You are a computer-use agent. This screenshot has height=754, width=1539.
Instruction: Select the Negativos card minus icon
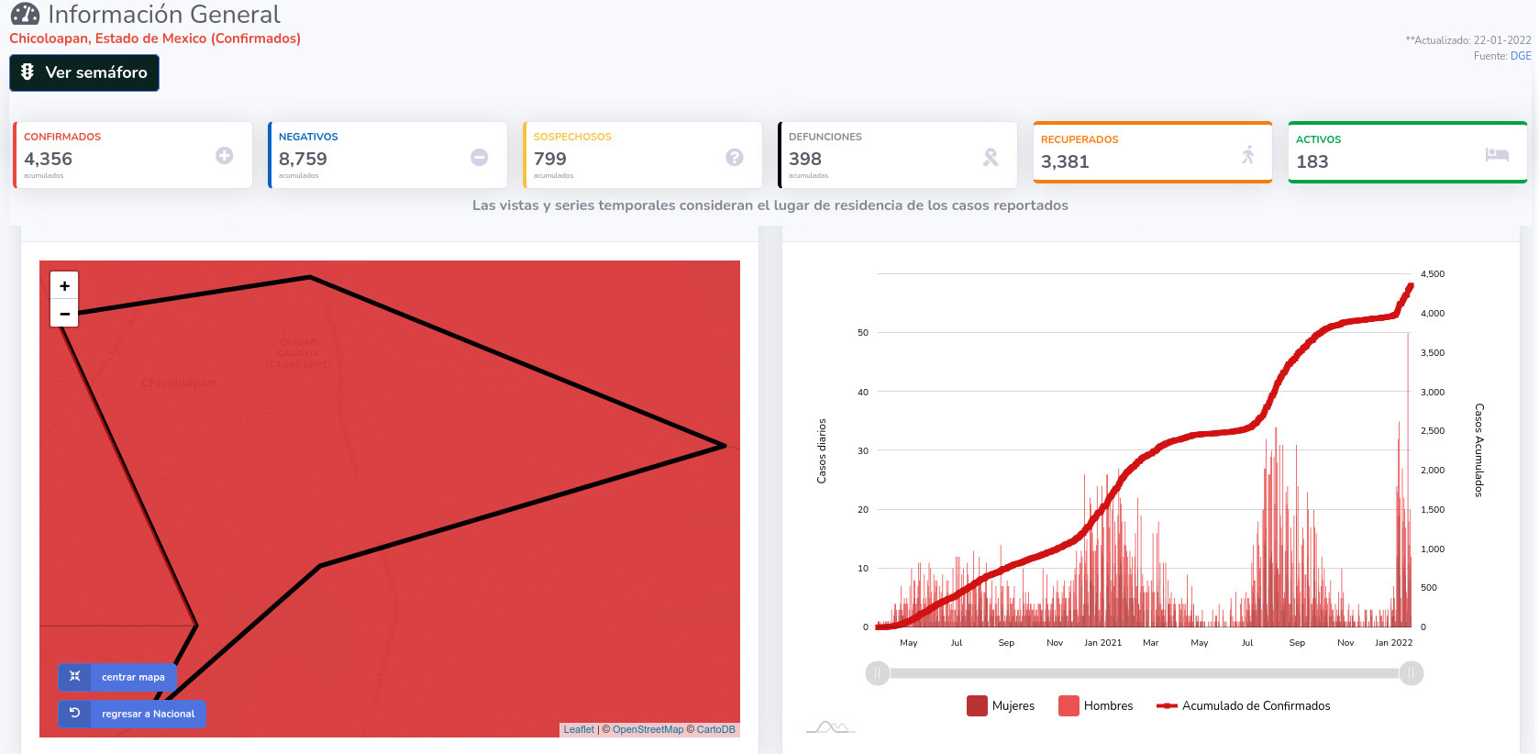(479, 157)
